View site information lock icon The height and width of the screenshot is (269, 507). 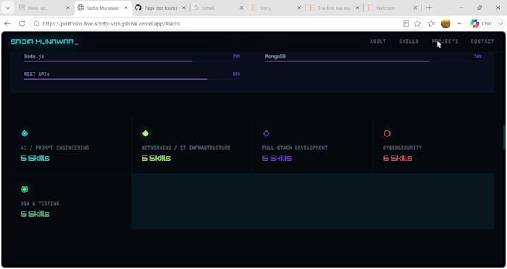[x=37, y=24]
